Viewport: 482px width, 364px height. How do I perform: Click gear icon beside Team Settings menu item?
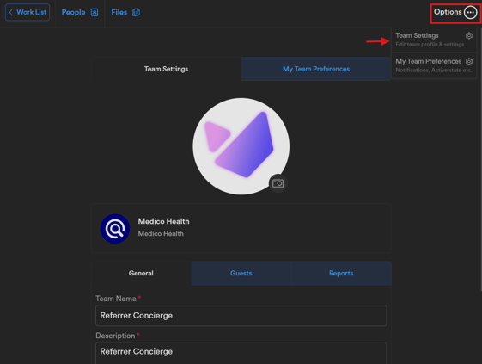(469, 36)
